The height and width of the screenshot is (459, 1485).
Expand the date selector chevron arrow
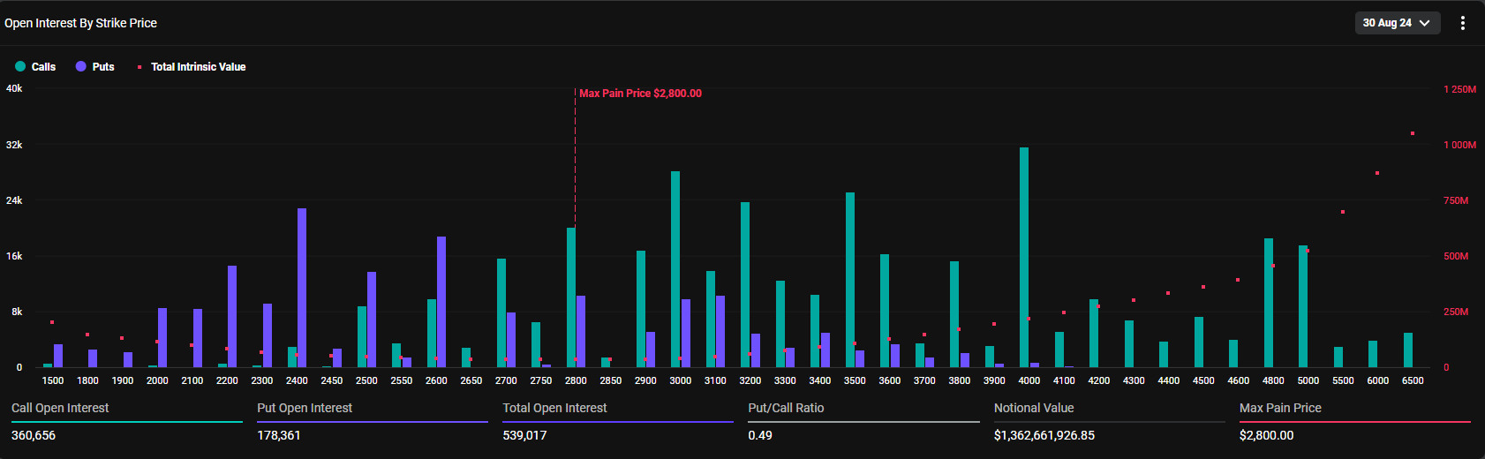tap(1424, 23)
